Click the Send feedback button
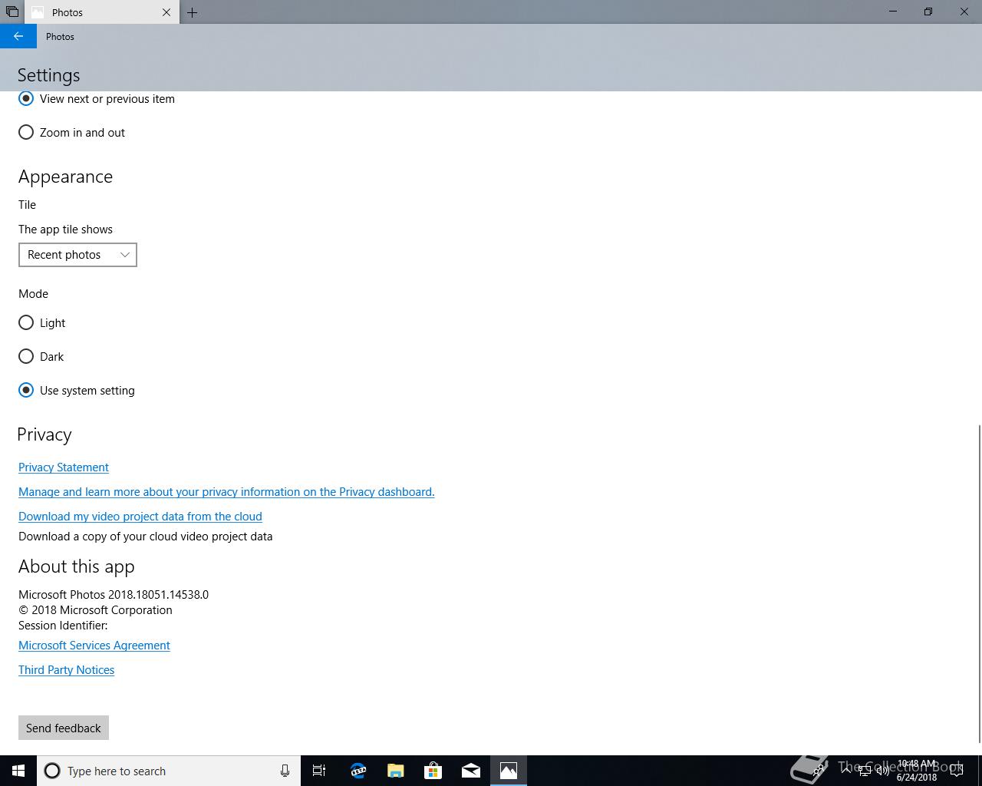 tap(64, 728)
